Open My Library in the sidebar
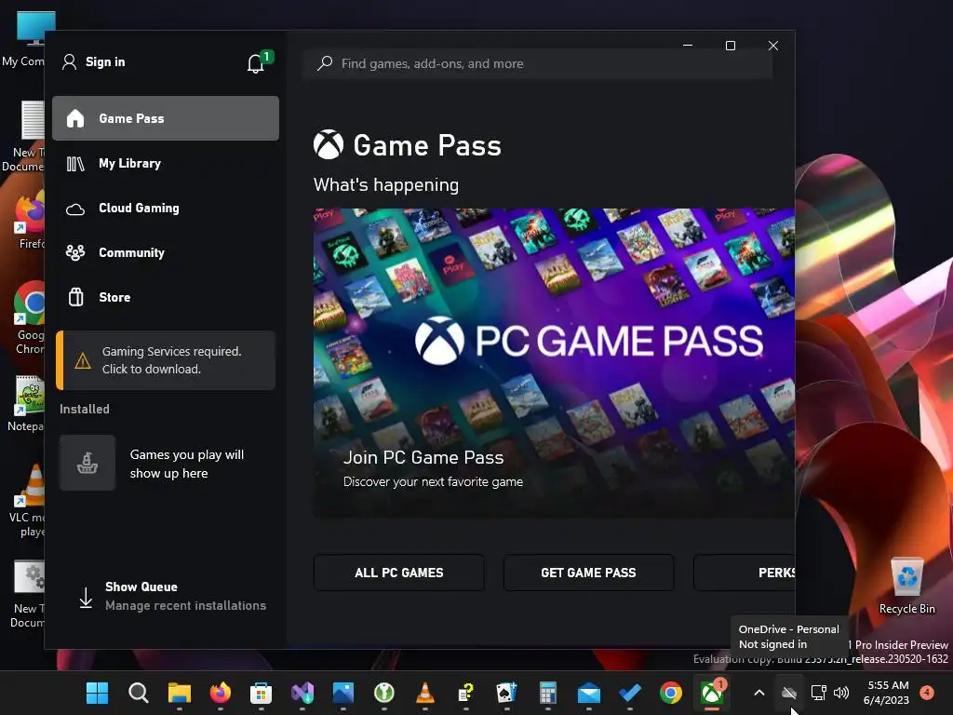953x715 pixels. coord(166,164)
